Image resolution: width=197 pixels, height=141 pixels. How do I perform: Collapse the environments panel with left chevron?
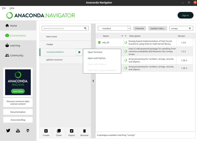click(x=93, y=81)
